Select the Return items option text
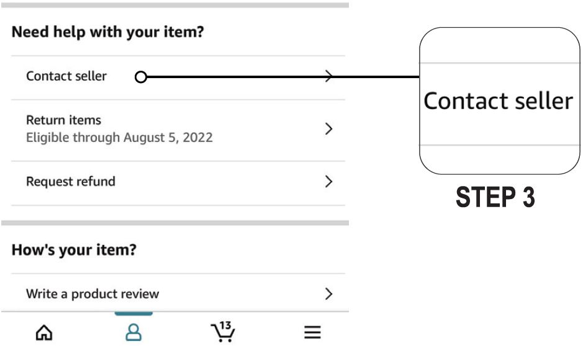 (63, 120)
